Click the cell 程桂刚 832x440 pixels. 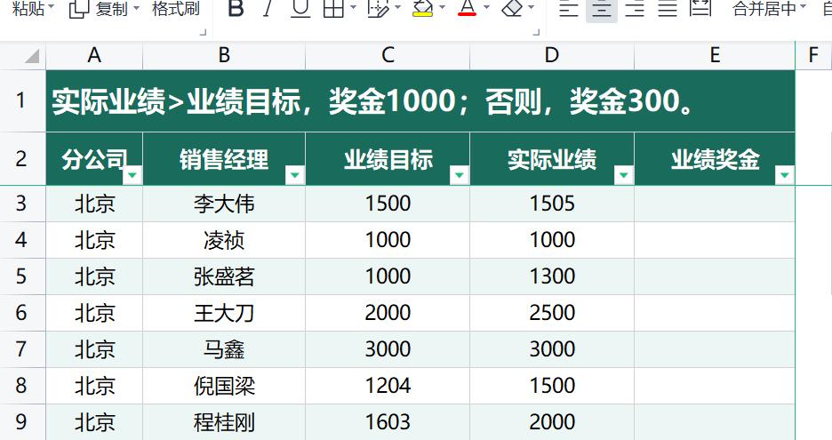224,422
